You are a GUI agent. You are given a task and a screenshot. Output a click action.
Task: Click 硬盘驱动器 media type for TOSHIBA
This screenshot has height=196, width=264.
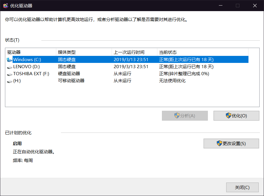[69, 74]
